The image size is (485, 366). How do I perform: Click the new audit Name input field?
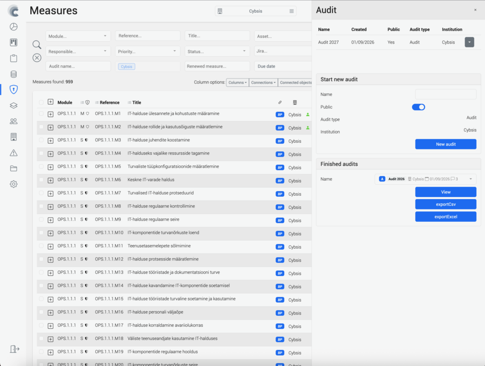(445, 95)
